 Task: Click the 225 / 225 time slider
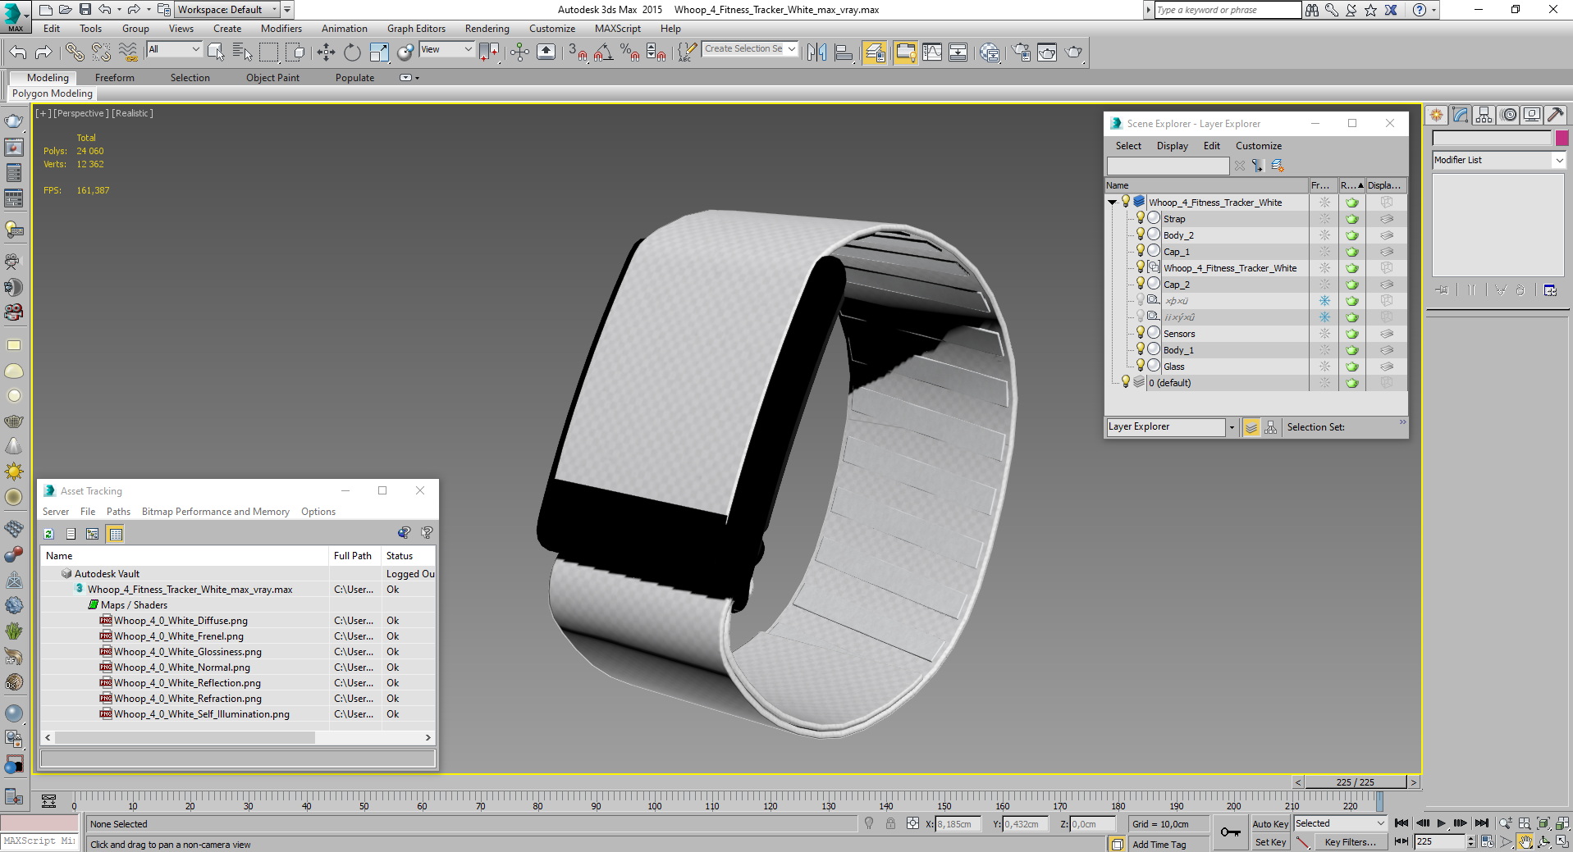click(1355, 782)
